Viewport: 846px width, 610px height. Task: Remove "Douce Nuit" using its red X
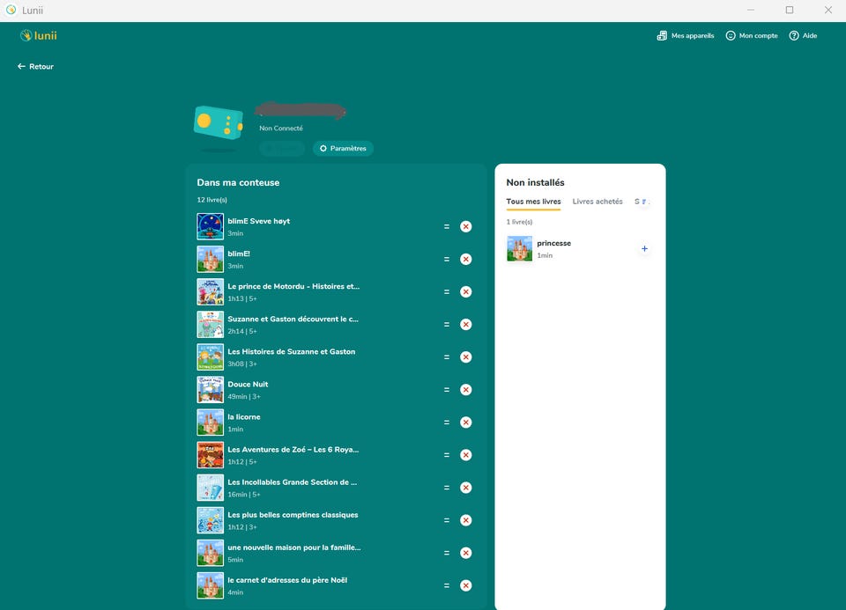[x=465, y=390]
